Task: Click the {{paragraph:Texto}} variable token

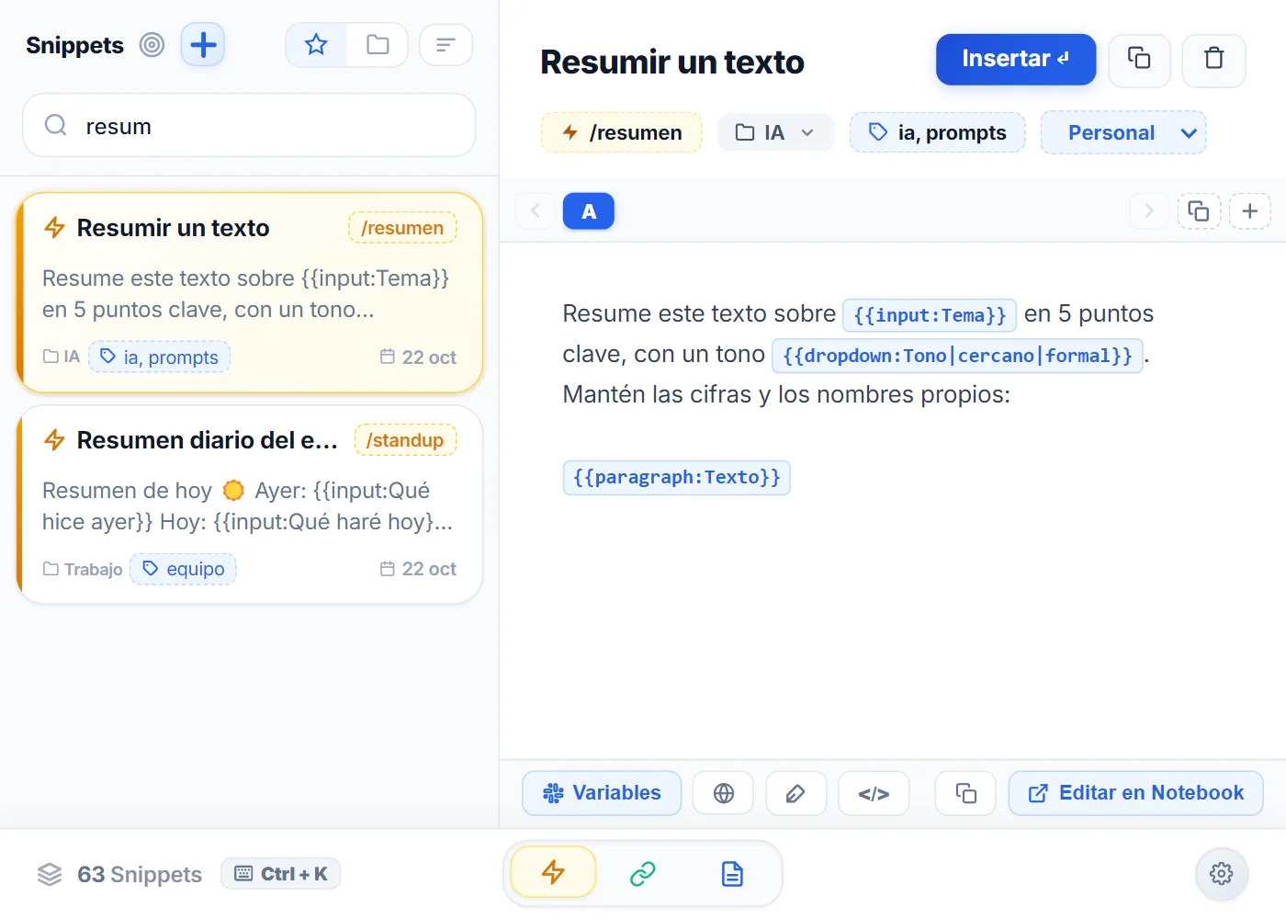Action: [677, 478]
